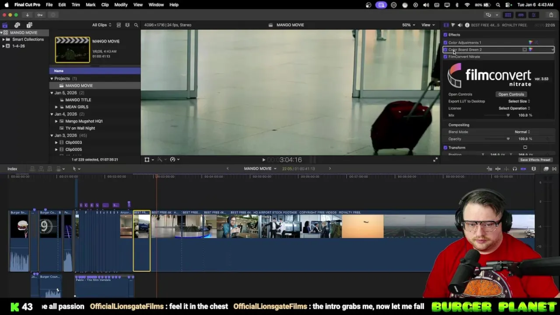Open the Clip menu
Image resolution: width=560 pixels, height=315 pixels.
click(105, 5)
